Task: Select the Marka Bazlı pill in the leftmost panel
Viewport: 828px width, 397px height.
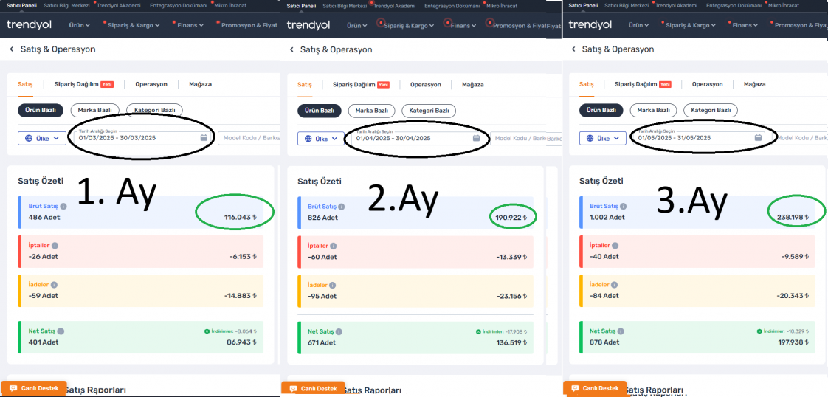Action: point(94,111)
